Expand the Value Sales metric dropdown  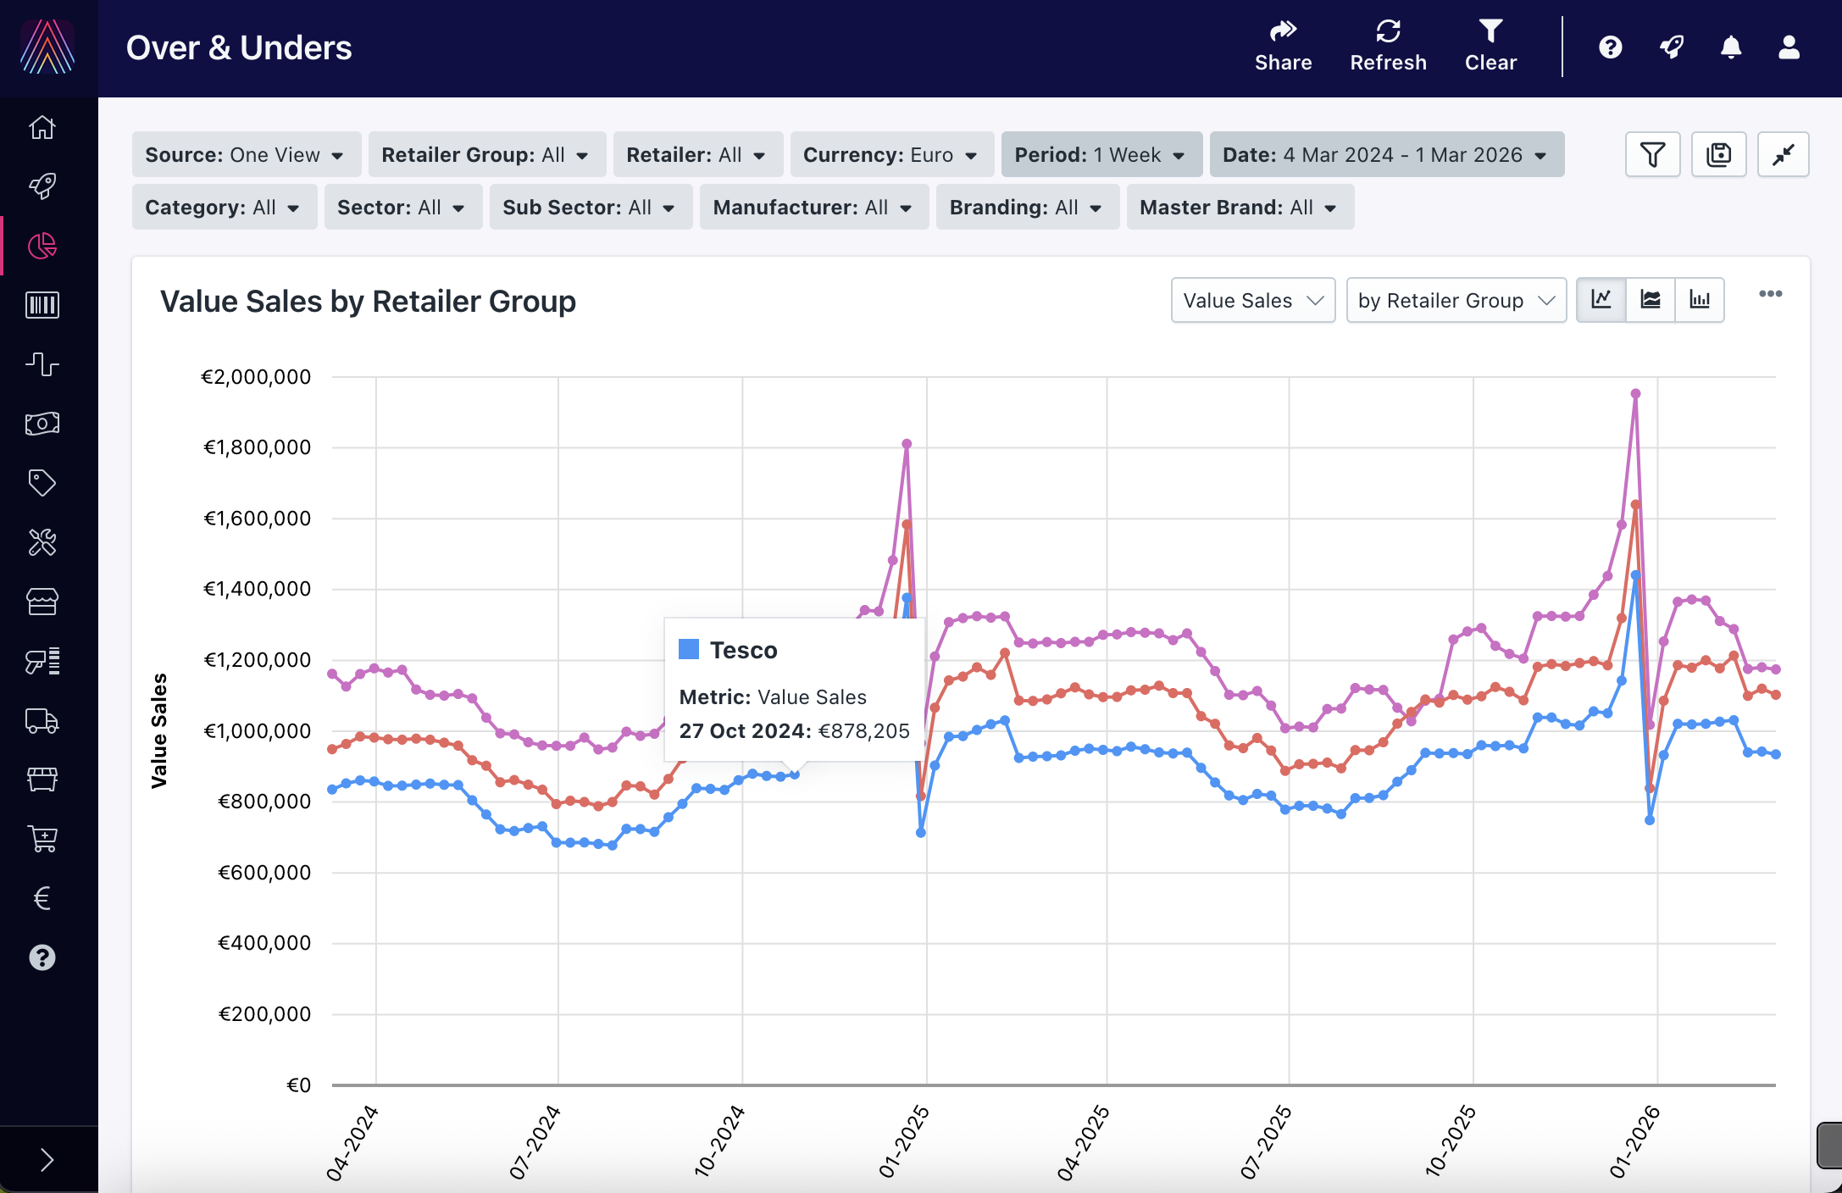(1252, 301)
